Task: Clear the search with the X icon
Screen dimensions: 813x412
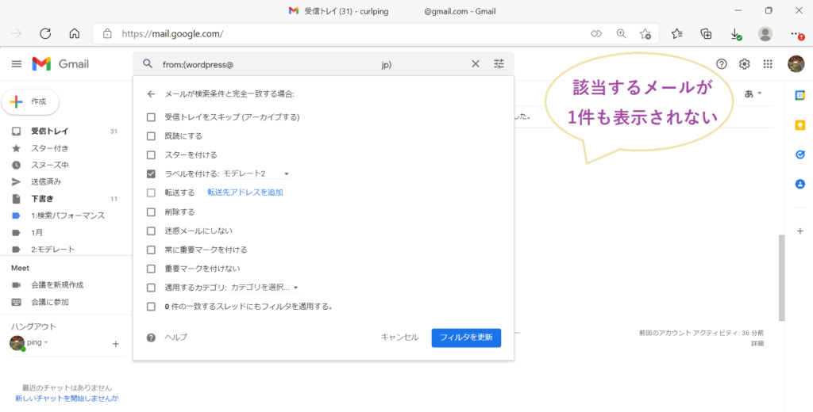Action: coord(476,63)
